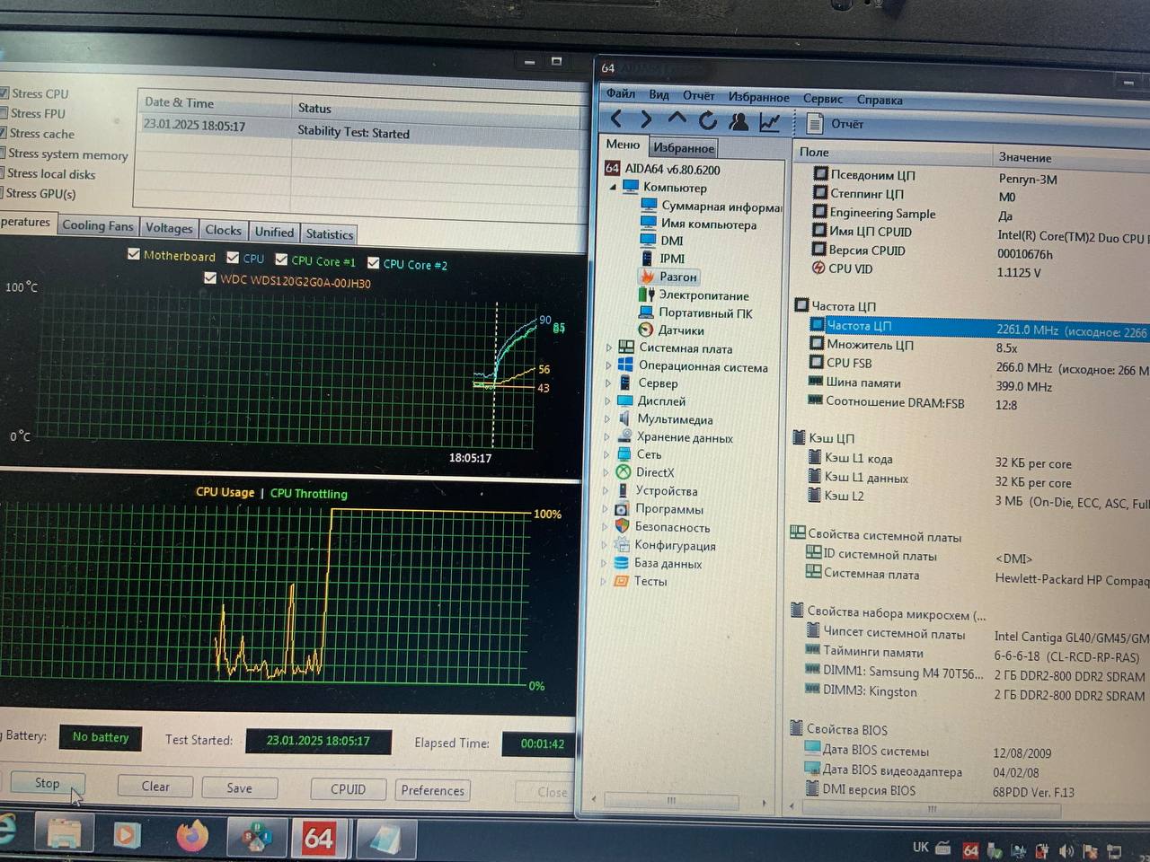Switch to Cooling Fans tab
Image resolution: width=1150 pixels, height=862 pixels.
coord(97,225)
